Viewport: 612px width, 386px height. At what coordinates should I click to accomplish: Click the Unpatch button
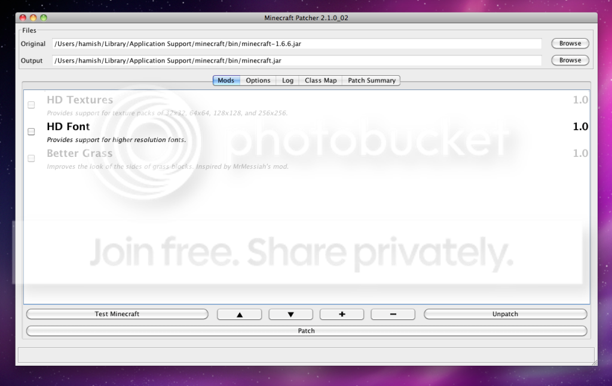coord(505,314)
